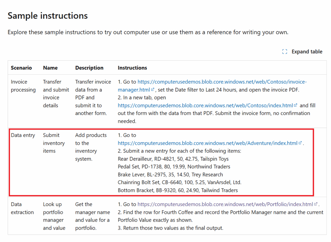Click the Instructions column header
Viewport: 331px width, 242px height.
tap(132, 68)
